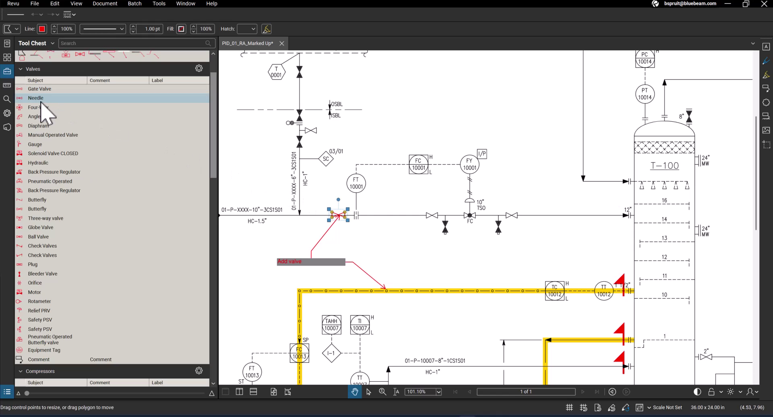This screenshot has height=417, width=773.
Task: Enable snap to markup in status bar
Action: pyautogui.click(x=611, y=407)
